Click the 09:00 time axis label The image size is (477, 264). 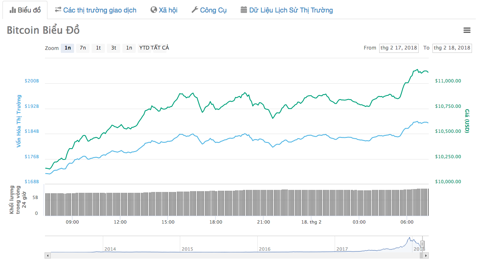pos(72,222)
